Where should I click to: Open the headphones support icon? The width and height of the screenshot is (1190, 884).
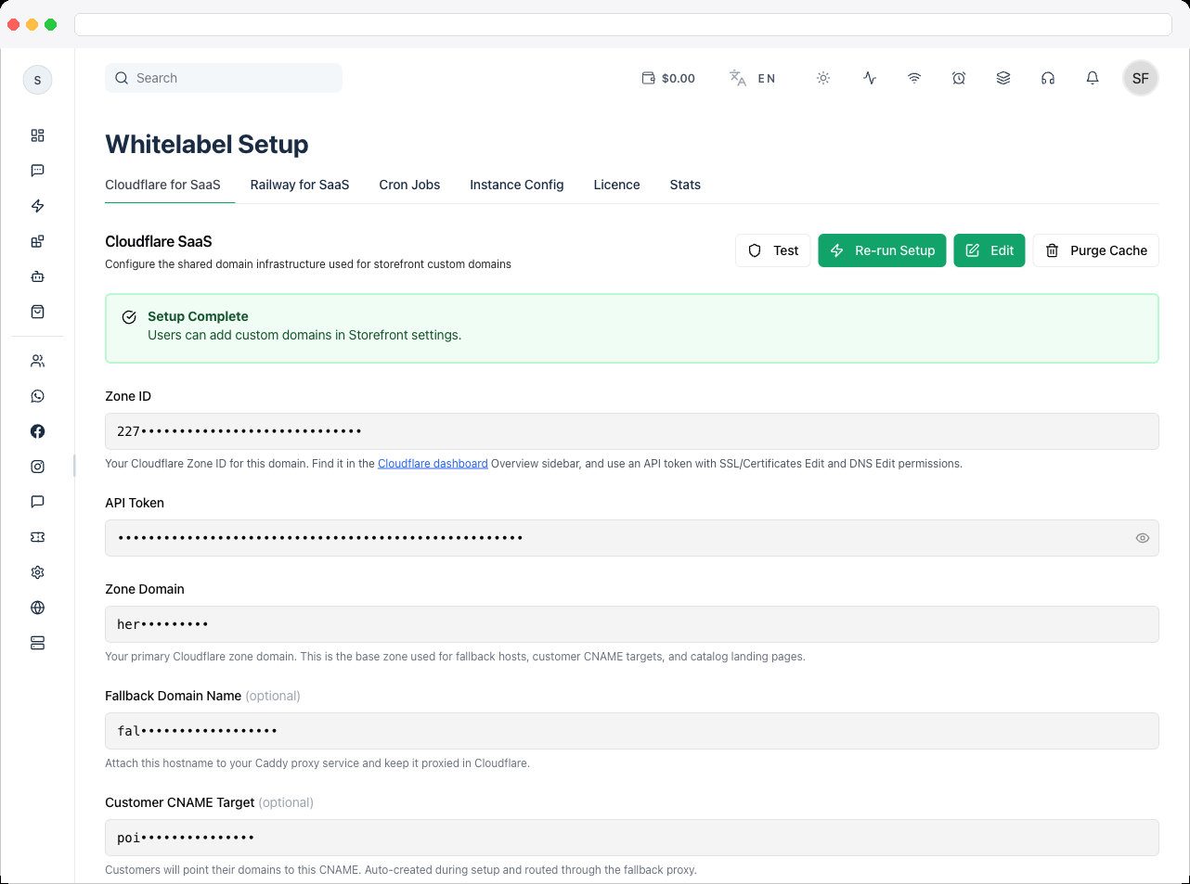(1048, 78)
